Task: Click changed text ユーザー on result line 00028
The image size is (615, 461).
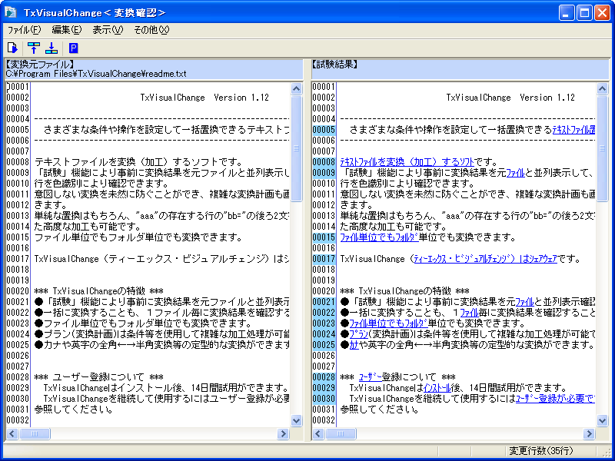Action: tap(371, 377)
